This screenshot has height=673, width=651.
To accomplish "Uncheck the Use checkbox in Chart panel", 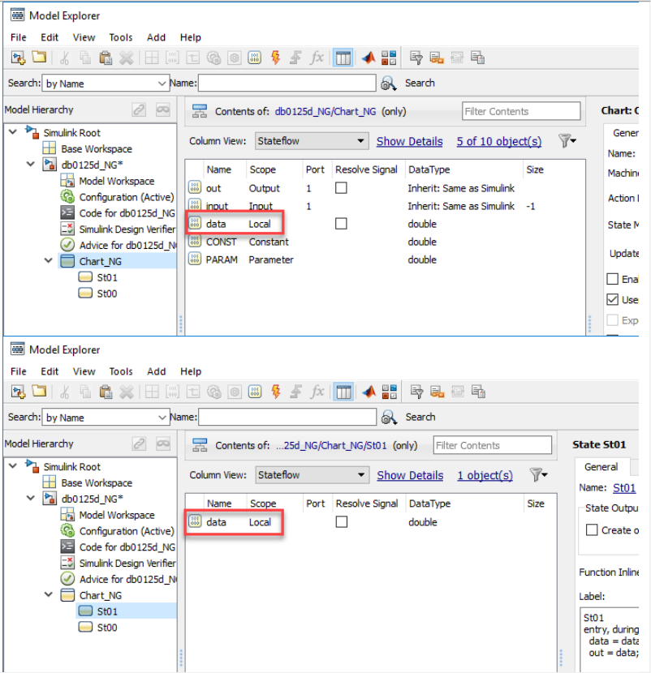I will (612, 299).
